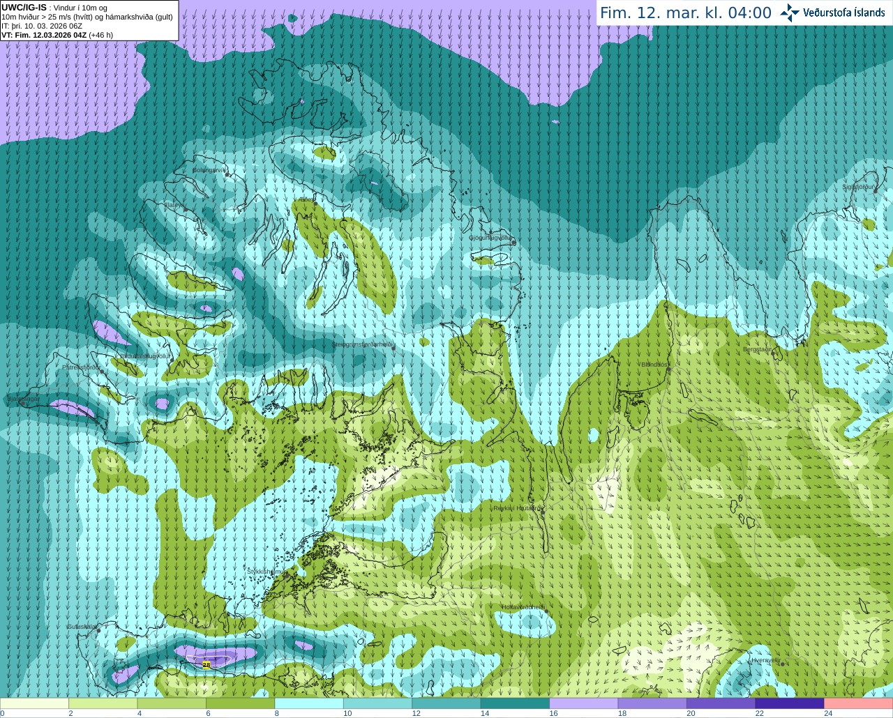Click the 'VT: Fim. 12.03.2026 04Z (+46 h)' line

tap(57, 35)
